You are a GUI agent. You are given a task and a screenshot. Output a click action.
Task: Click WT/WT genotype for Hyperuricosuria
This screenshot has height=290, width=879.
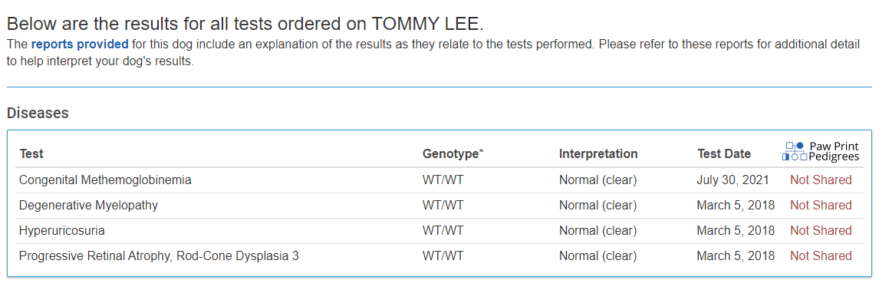pyautogui.click(x=443, y=230)
